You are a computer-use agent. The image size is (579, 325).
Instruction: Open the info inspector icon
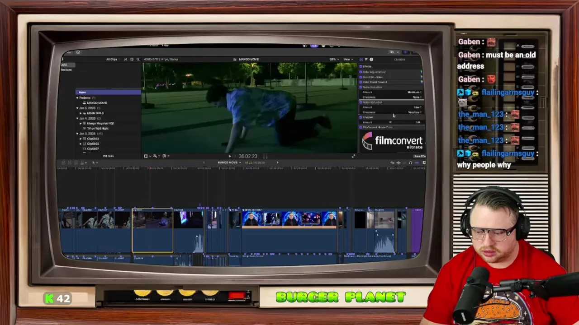point(371,59)
